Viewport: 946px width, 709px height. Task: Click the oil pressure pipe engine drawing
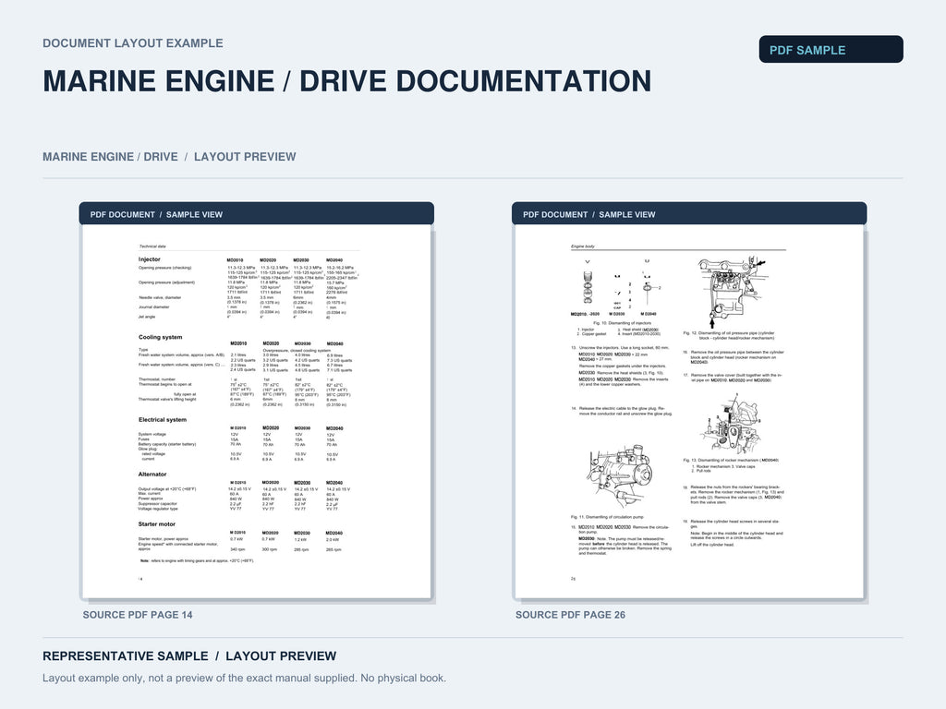[732, 291]
